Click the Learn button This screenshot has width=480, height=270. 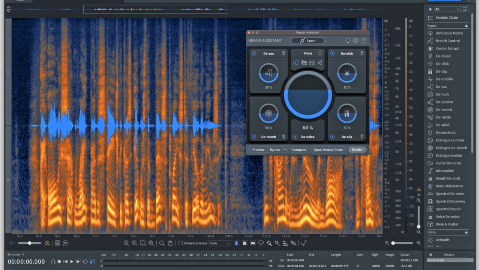click(308, 40)
